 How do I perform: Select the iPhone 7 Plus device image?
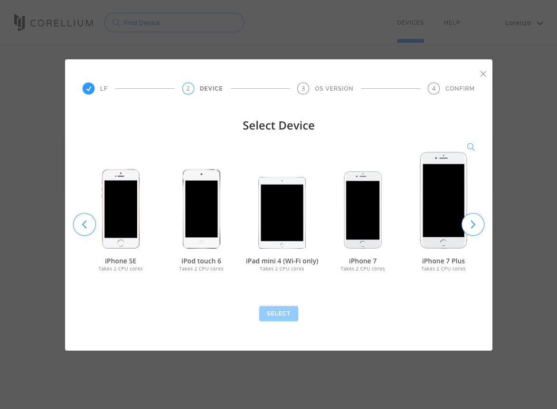pos(444,200)
